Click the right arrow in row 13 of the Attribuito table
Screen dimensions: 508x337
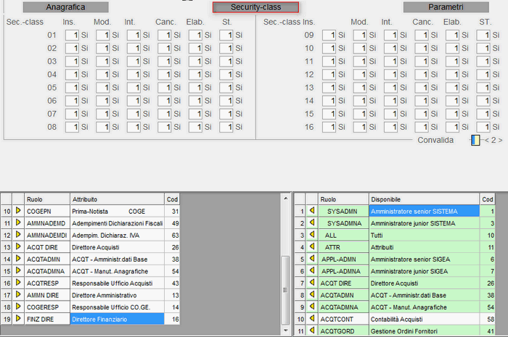[x=18, y=246]
